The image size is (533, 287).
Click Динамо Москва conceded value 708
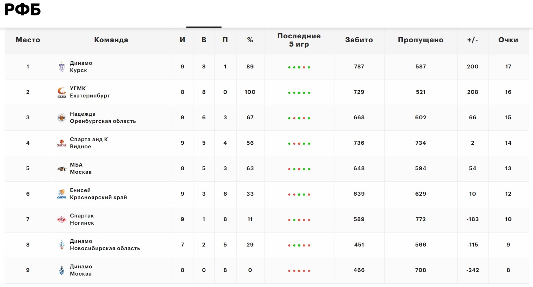coord(421,270)
